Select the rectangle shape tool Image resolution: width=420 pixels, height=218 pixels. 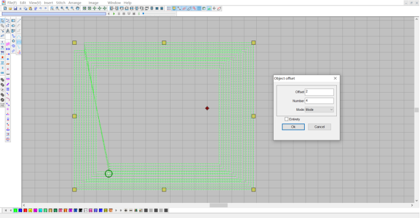13,21
